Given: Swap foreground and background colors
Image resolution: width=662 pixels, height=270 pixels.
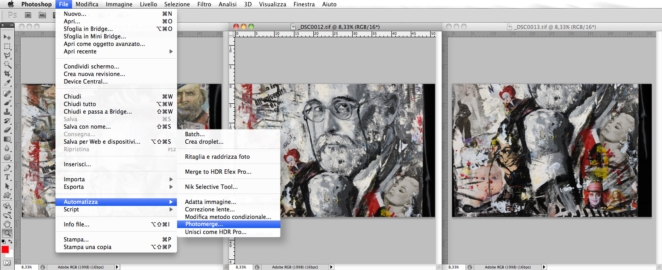Looking at the screenshot, I should click(11, 241).
